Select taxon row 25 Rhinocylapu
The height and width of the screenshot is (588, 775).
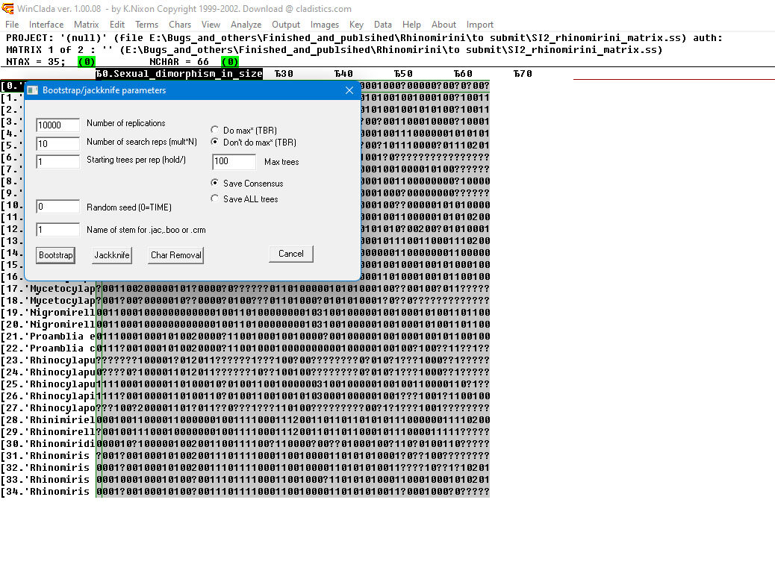(49, 384)
